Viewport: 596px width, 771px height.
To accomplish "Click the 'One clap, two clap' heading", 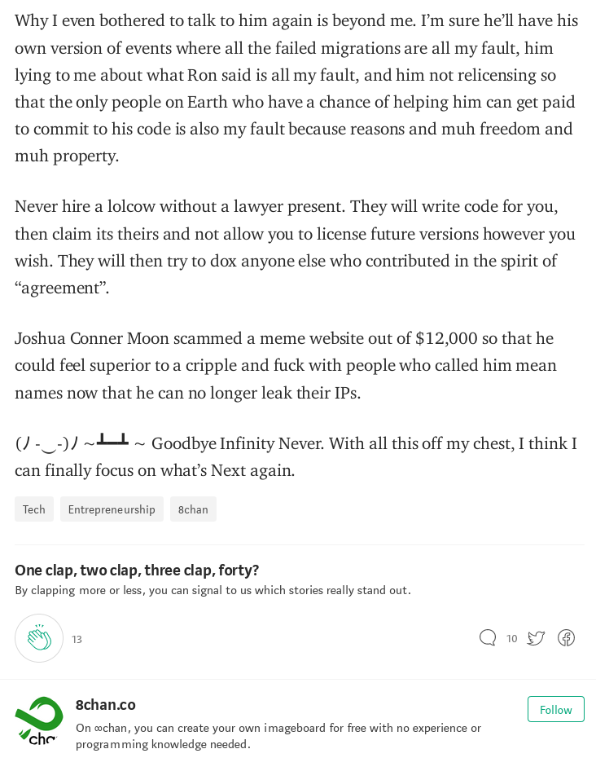I will [137, 570].
